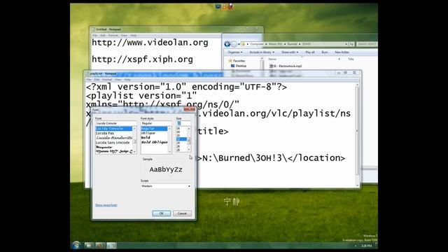Expand the Script dropdown in Font dialog

pos(189,186)
